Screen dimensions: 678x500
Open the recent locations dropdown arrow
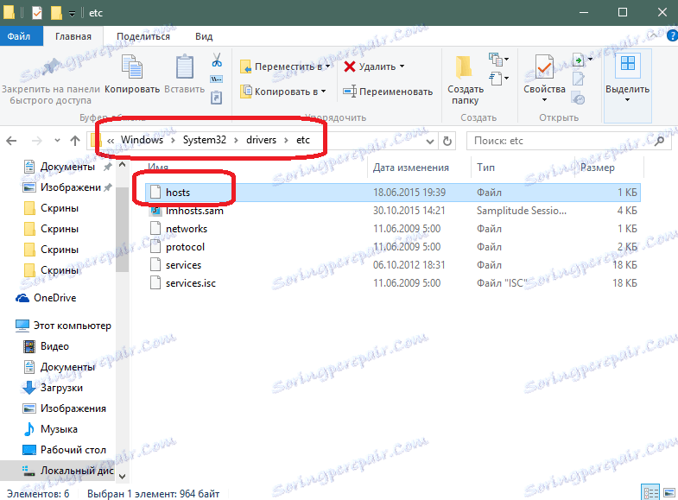click(58, 141)
